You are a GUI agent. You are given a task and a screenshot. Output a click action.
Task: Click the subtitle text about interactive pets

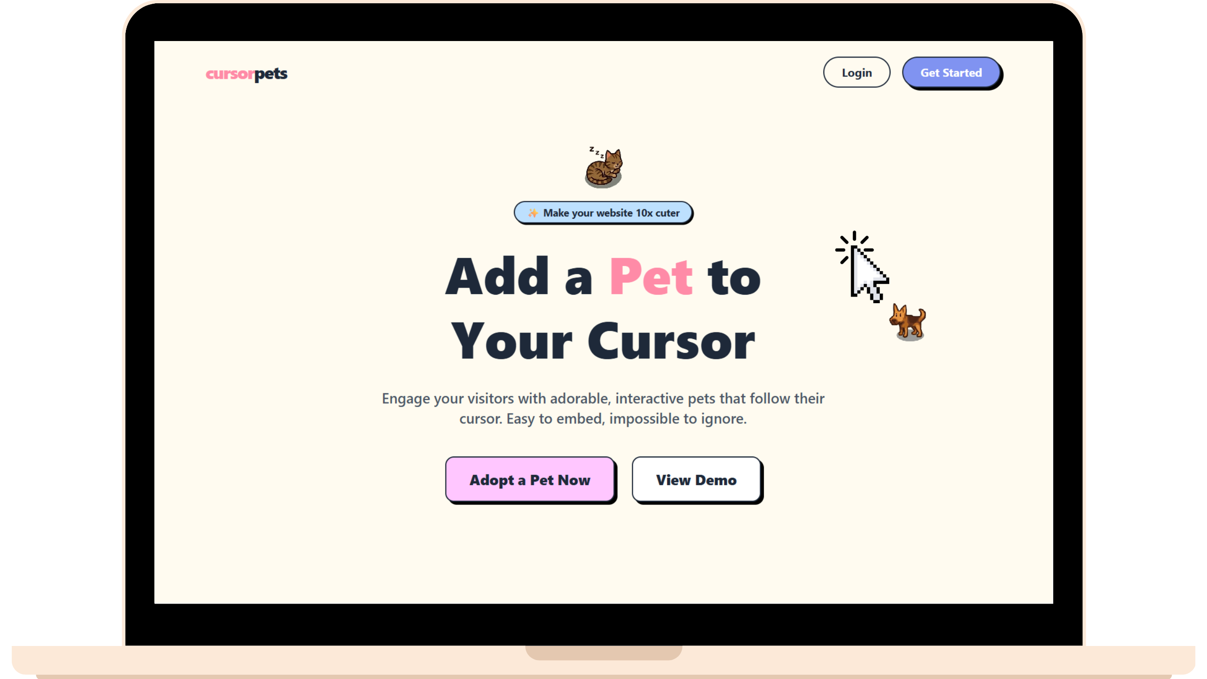click(x=603, y=408)
